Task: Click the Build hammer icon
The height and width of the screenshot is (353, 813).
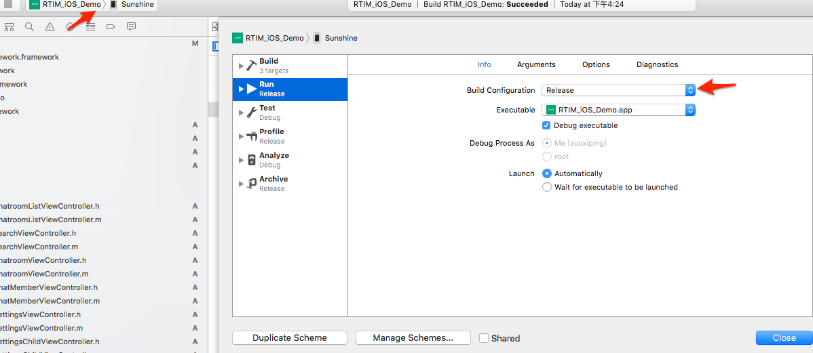Action: pyautogui.click(x=252, y=66)
